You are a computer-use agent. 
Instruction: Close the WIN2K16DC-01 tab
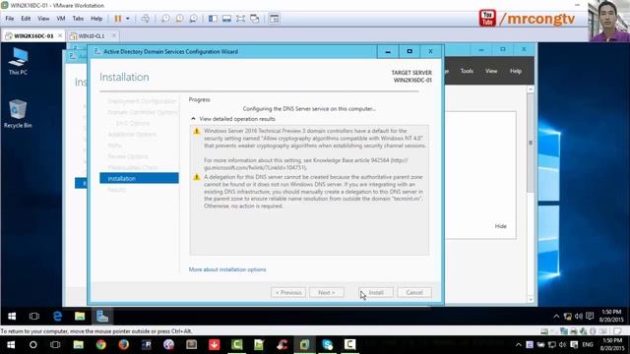[60, 35]
